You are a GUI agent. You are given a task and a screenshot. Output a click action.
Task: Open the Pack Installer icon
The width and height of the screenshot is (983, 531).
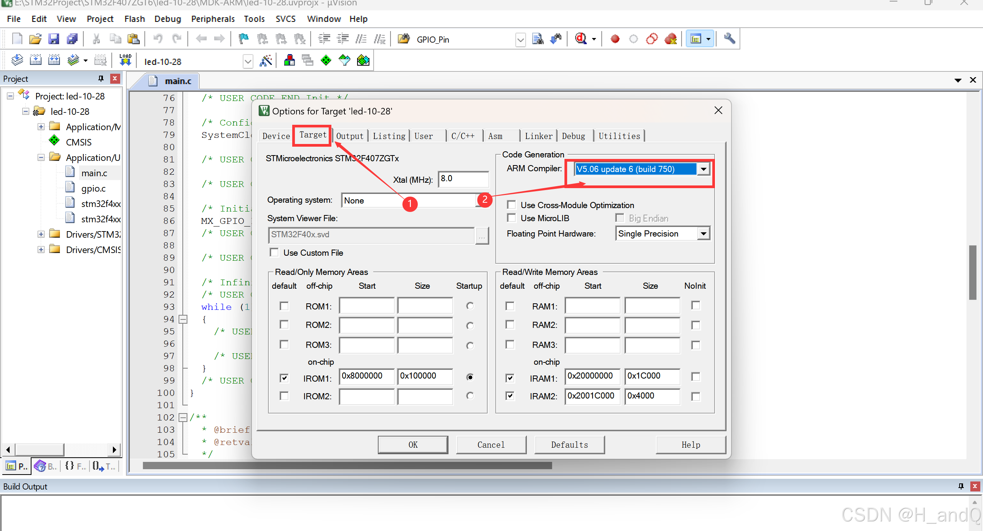pos(363,60)
